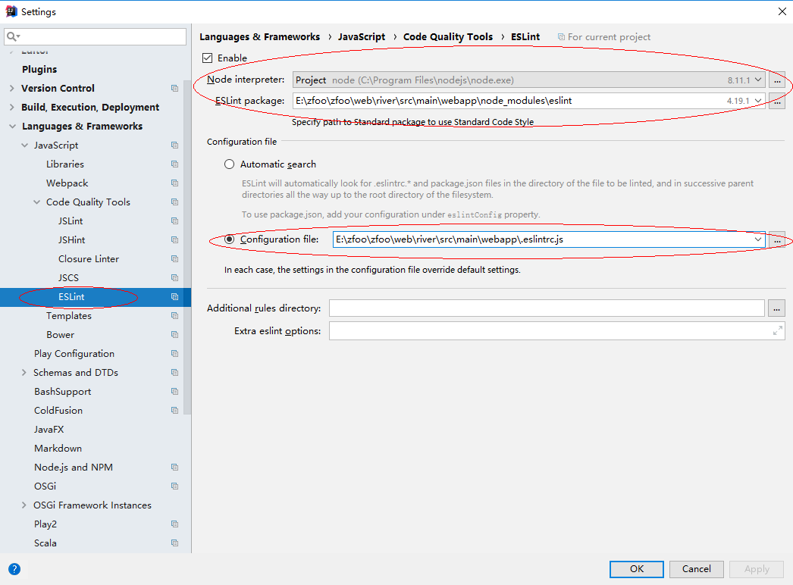
Task: Click the project-level icon next to ESLint row
Action: pyautogui.click(x=175, y=297)
